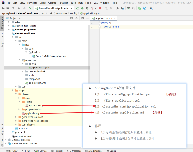Collapse the demo3_multi_env module folder
Image resolution: width=193 pixels, height=152 pixels.
[9, 33]
